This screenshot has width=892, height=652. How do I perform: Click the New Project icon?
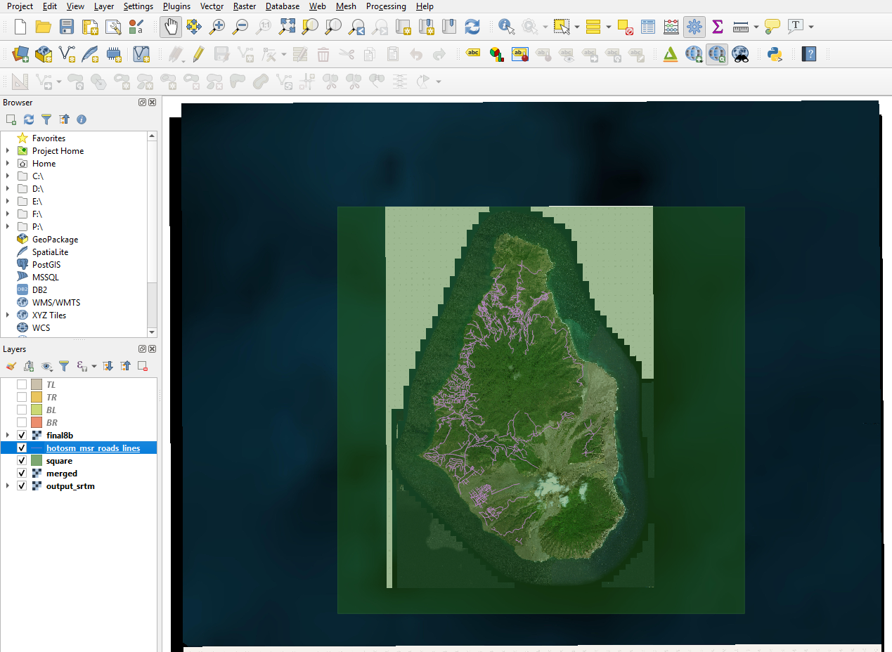[20, 27]
